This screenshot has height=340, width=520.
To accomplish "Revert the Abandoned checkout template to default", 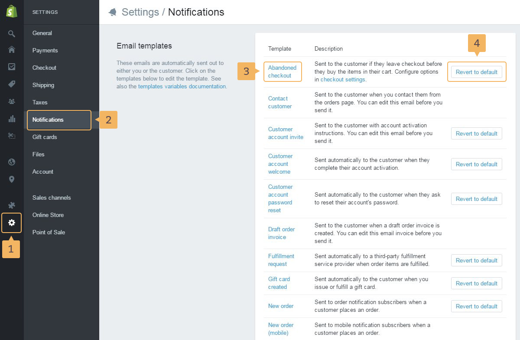I will (476, 72).
